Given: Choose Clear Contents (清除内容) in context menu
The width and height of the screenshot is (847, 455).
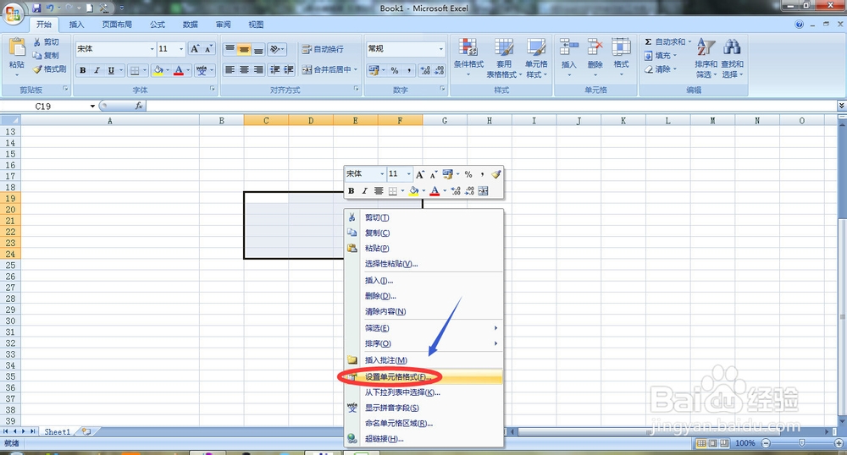Looking at the screenshot, I should click(424, 311).
